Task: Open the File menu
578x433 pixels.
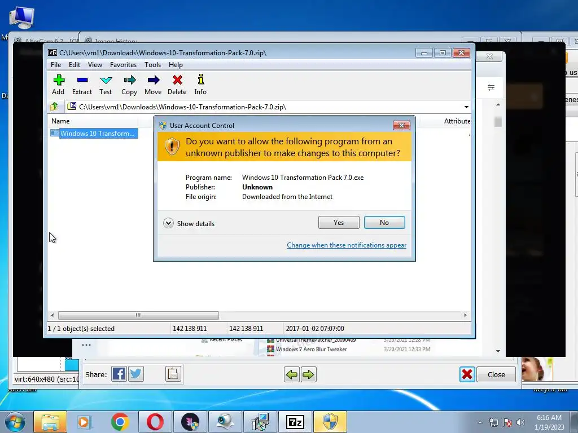Action: click(56, 65)
